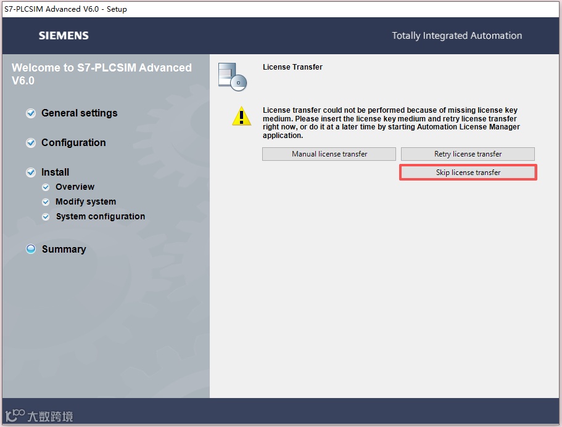This screenshot has height=427, width=562.
Task: Select the Summary step
Action: click(64, 249)
